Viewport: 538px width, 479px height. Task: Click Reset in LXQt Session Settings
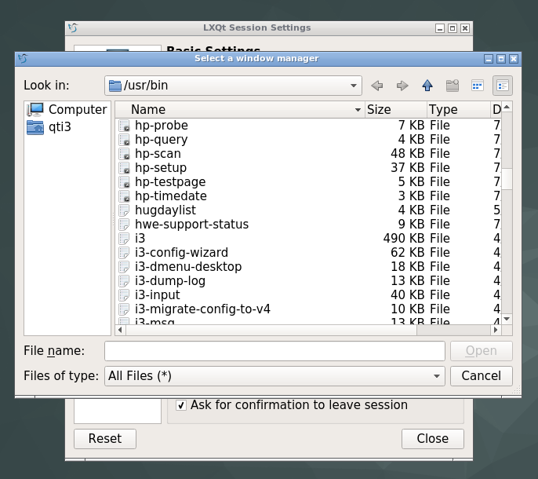click(105, 439)
